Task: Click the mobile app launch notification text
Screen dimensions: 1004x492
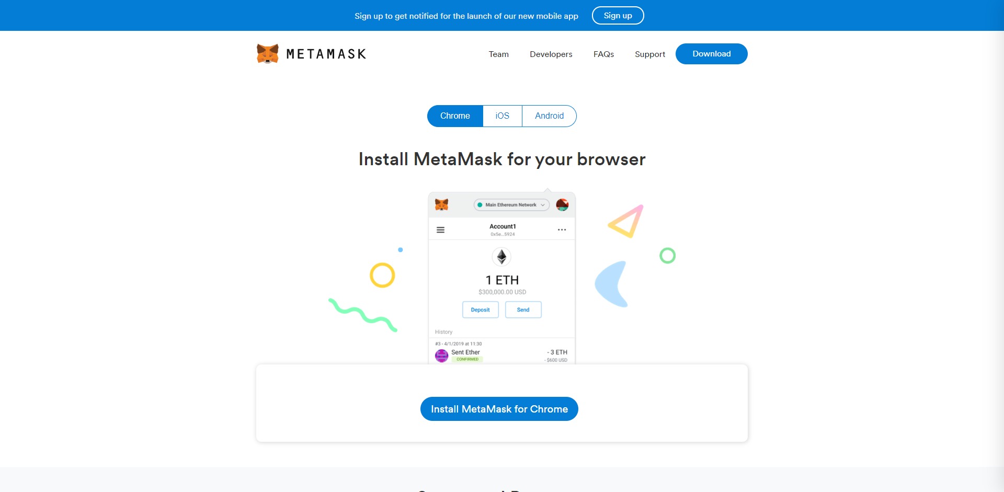Action: [466, 16]
